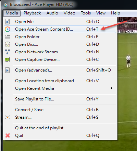This screenshot has height=151, width=137.
Task: Click the green capture device card icon
Action: 8,60
